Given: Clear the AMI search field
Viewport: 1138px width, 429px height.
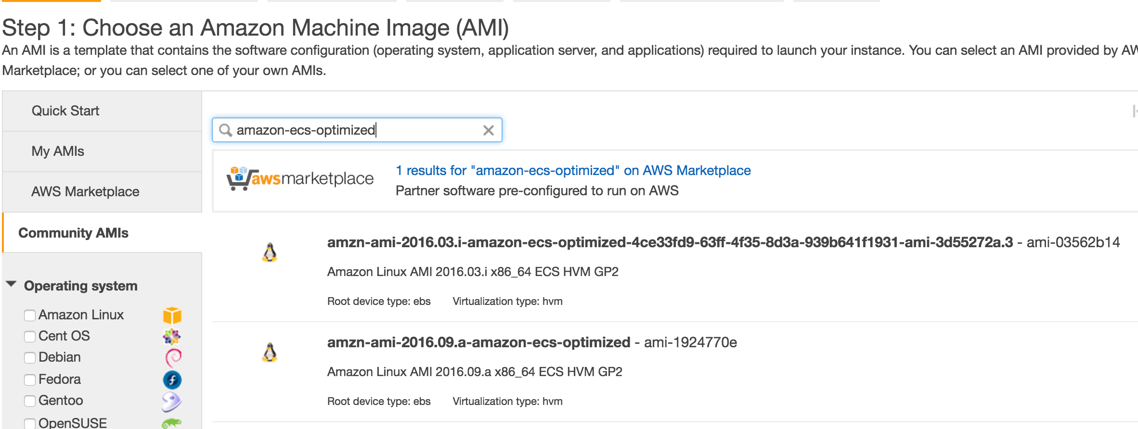Looking at the screenshot, I should pyautogui.click(x=488, y=130).
